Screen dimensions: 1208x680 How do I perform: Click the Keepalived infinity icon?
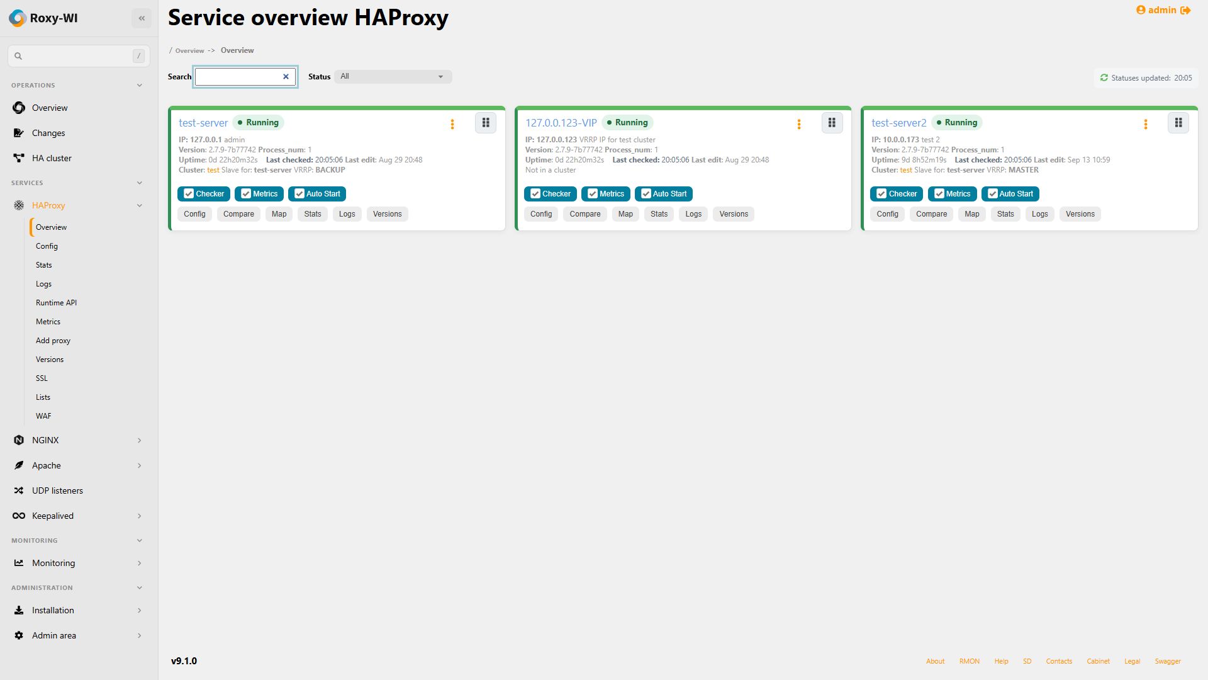coord(19,516)
